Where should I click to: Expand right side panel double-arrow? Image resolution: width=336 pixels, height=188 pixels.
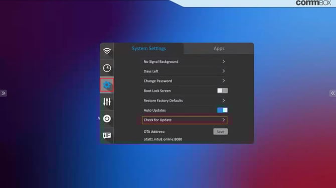tap(332, 93)
